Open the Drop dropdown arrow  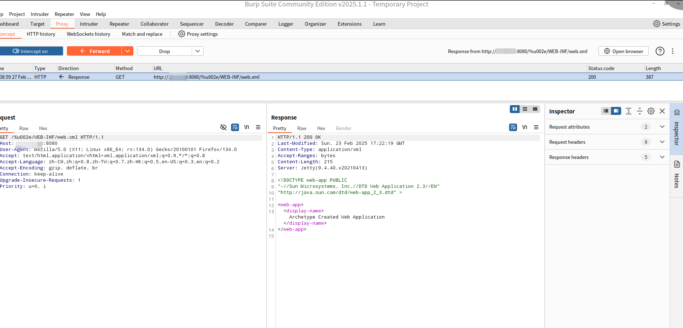(x=197, y=51)
